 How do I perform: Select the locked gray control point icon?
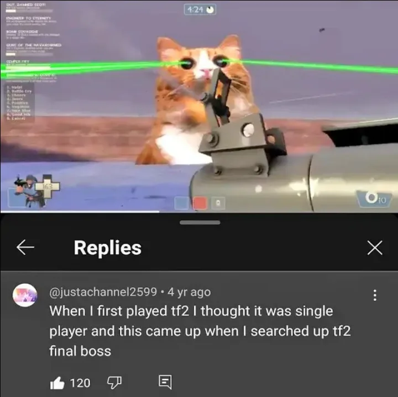point(218,203)
